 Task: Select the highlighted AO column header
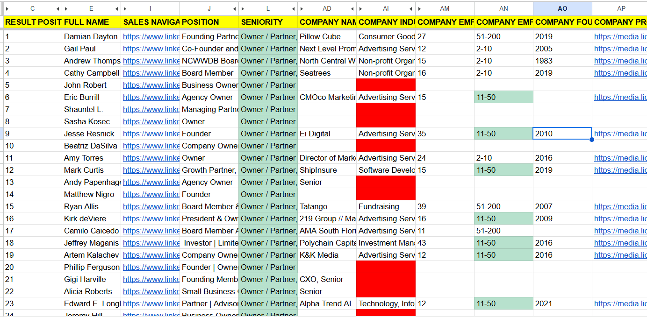(x=562, y=9)
